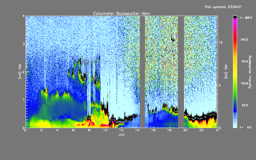
Task: Click the '60.0' colorbar value
Action: pos(245,105)
